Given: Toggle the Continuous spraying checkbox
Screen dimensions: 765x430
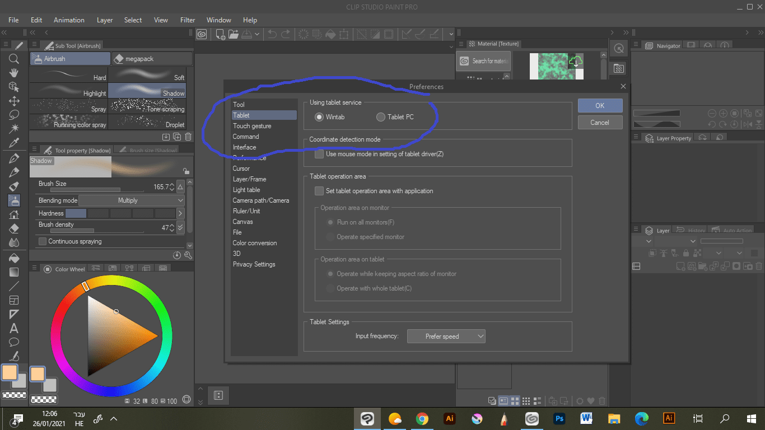Looking at the screenshot, I should coord(43,241).
